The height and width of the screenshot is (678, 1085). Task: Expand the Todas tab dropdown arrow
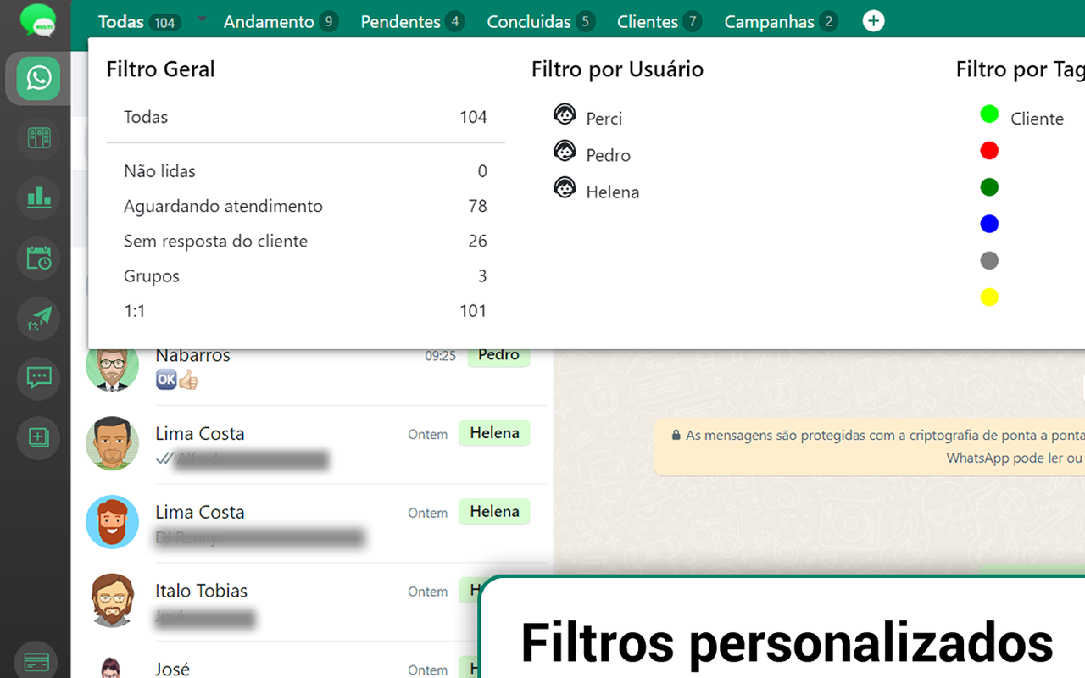coord(202,18)
